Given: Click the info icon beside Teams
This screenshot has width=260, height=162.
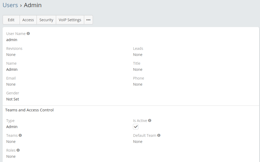Looking at the screenshot, I should [x=20, y=135].
